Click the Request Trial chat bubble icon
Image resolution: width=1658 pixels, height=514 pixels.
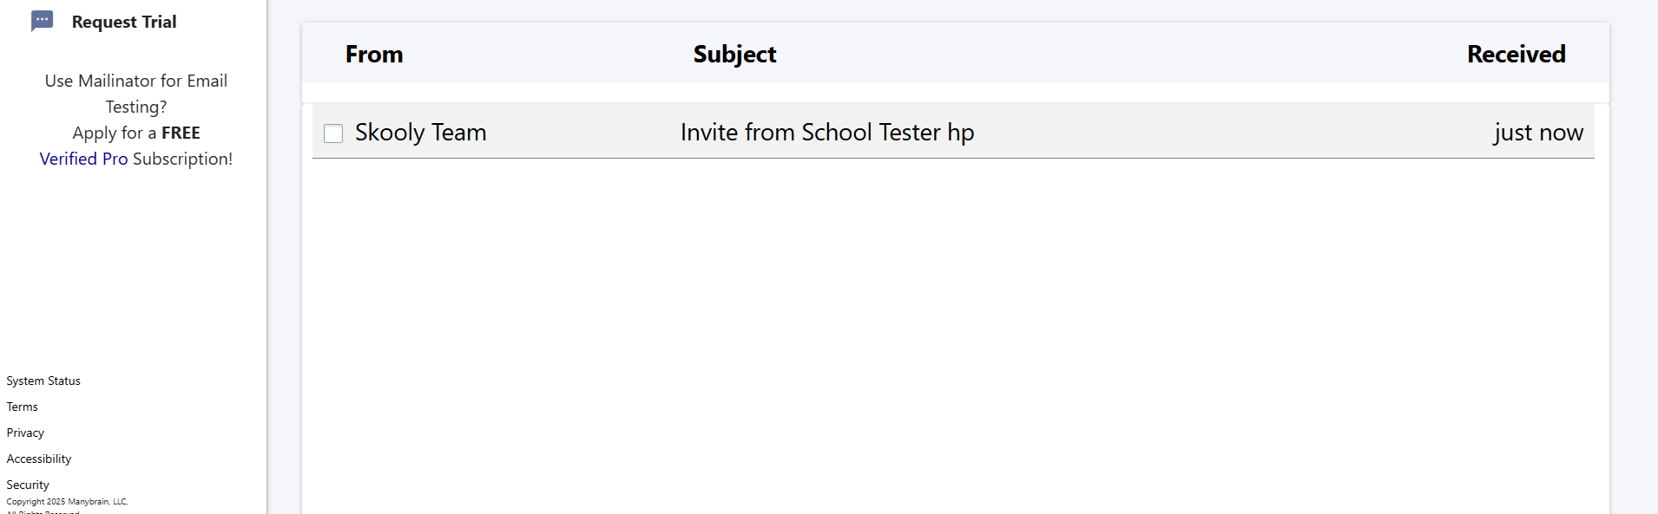(x=42, y=21)
